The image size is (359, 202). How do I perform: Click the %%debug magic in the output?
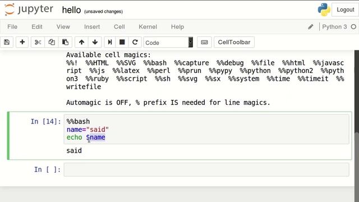coord(230,63)
